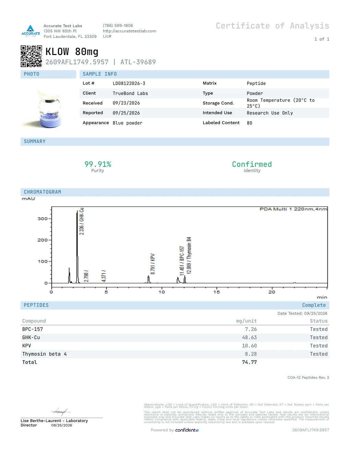Click the vial sample photo thumbnail
Screen dimensions: 350x454
tap(49, 109)
